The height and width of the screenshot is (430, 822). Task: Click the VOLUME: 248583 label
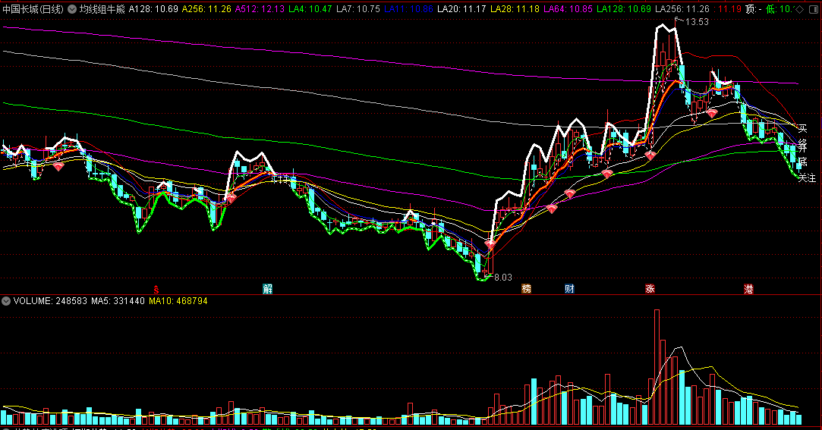tap(50, 301)
